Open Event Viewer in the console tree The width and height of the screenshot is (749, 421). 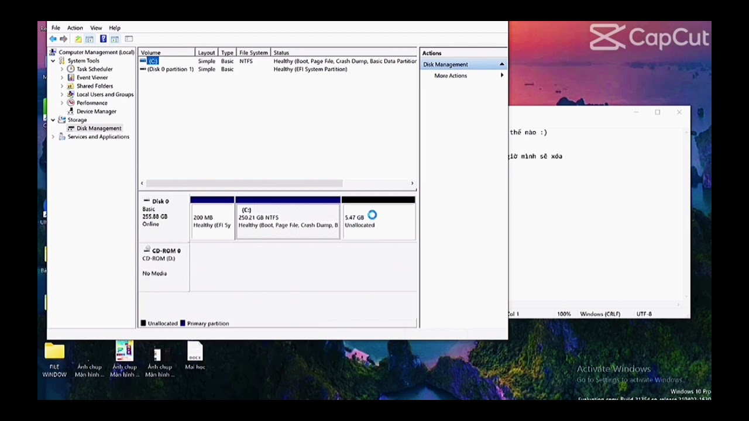tap(92, 77)
